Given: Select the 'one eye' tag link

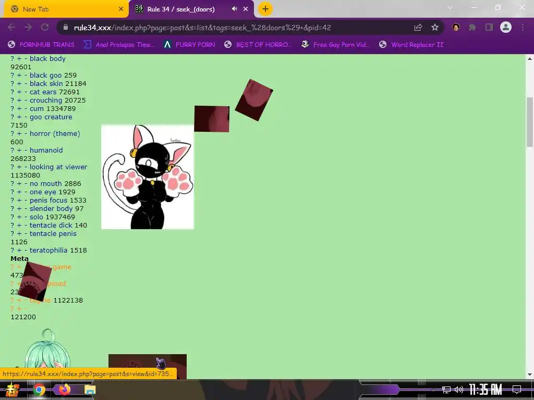Looking at the screenshot, I should coord(43,192).
